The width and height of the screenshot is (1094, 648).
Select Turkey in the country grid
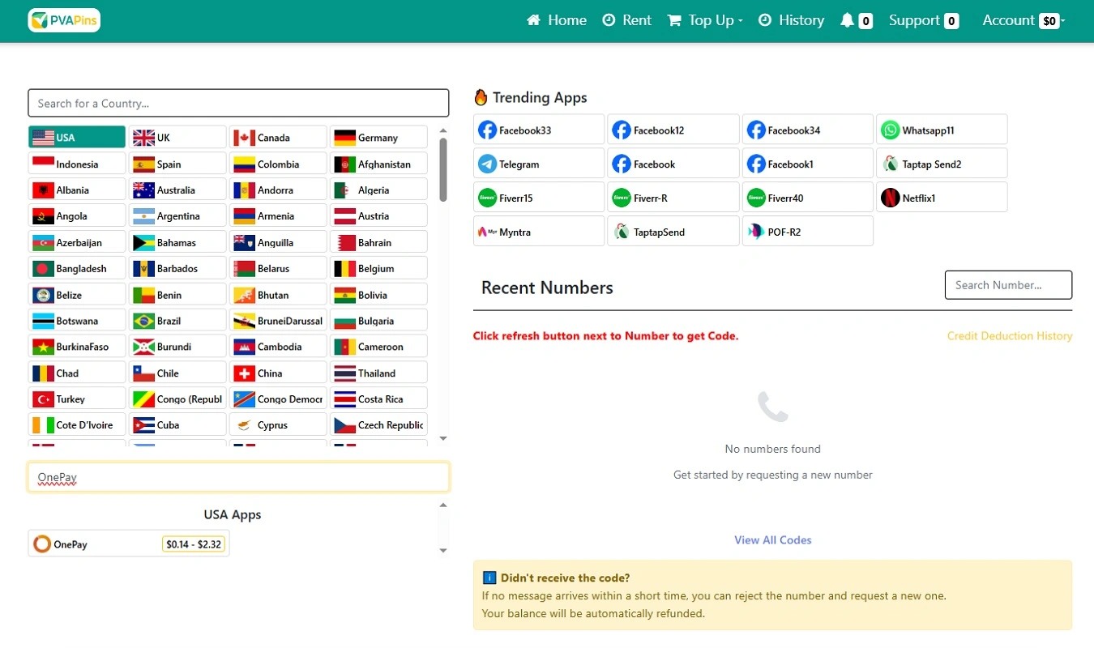(x=77, y=399)
